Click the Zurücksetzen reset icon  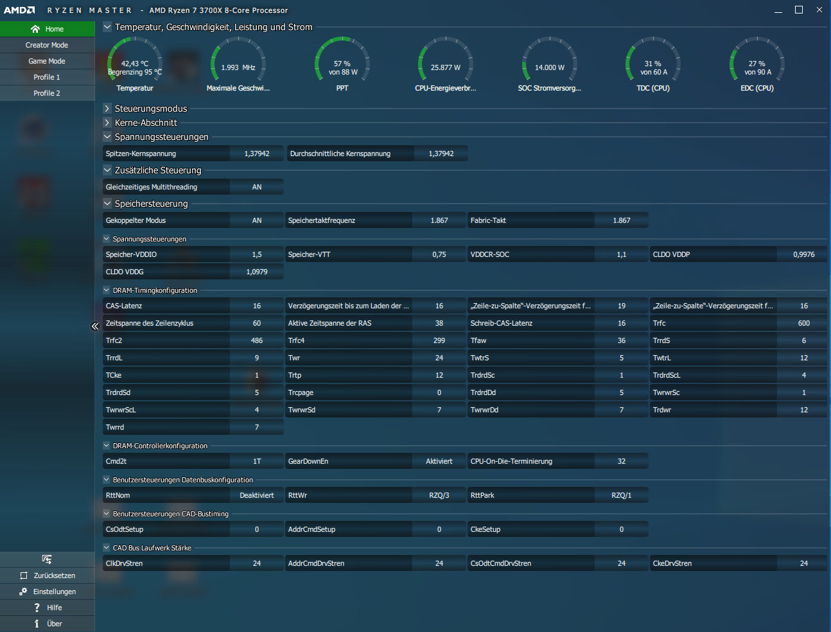24,575
